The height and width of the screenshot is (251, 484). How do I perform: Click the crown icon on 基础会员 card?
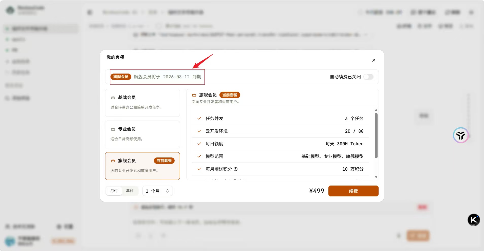(x=113, y=98)
